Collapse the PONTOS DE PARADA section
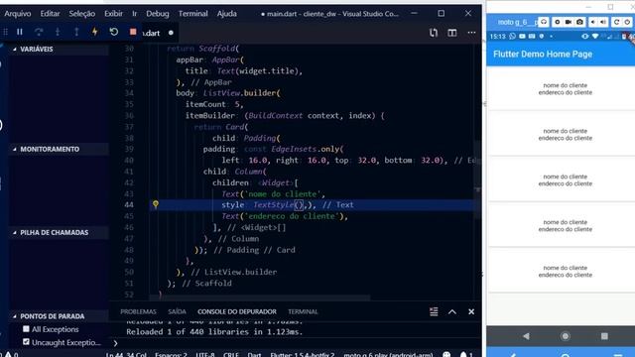This screenshot has width=635, height=357. coord(59,316)
